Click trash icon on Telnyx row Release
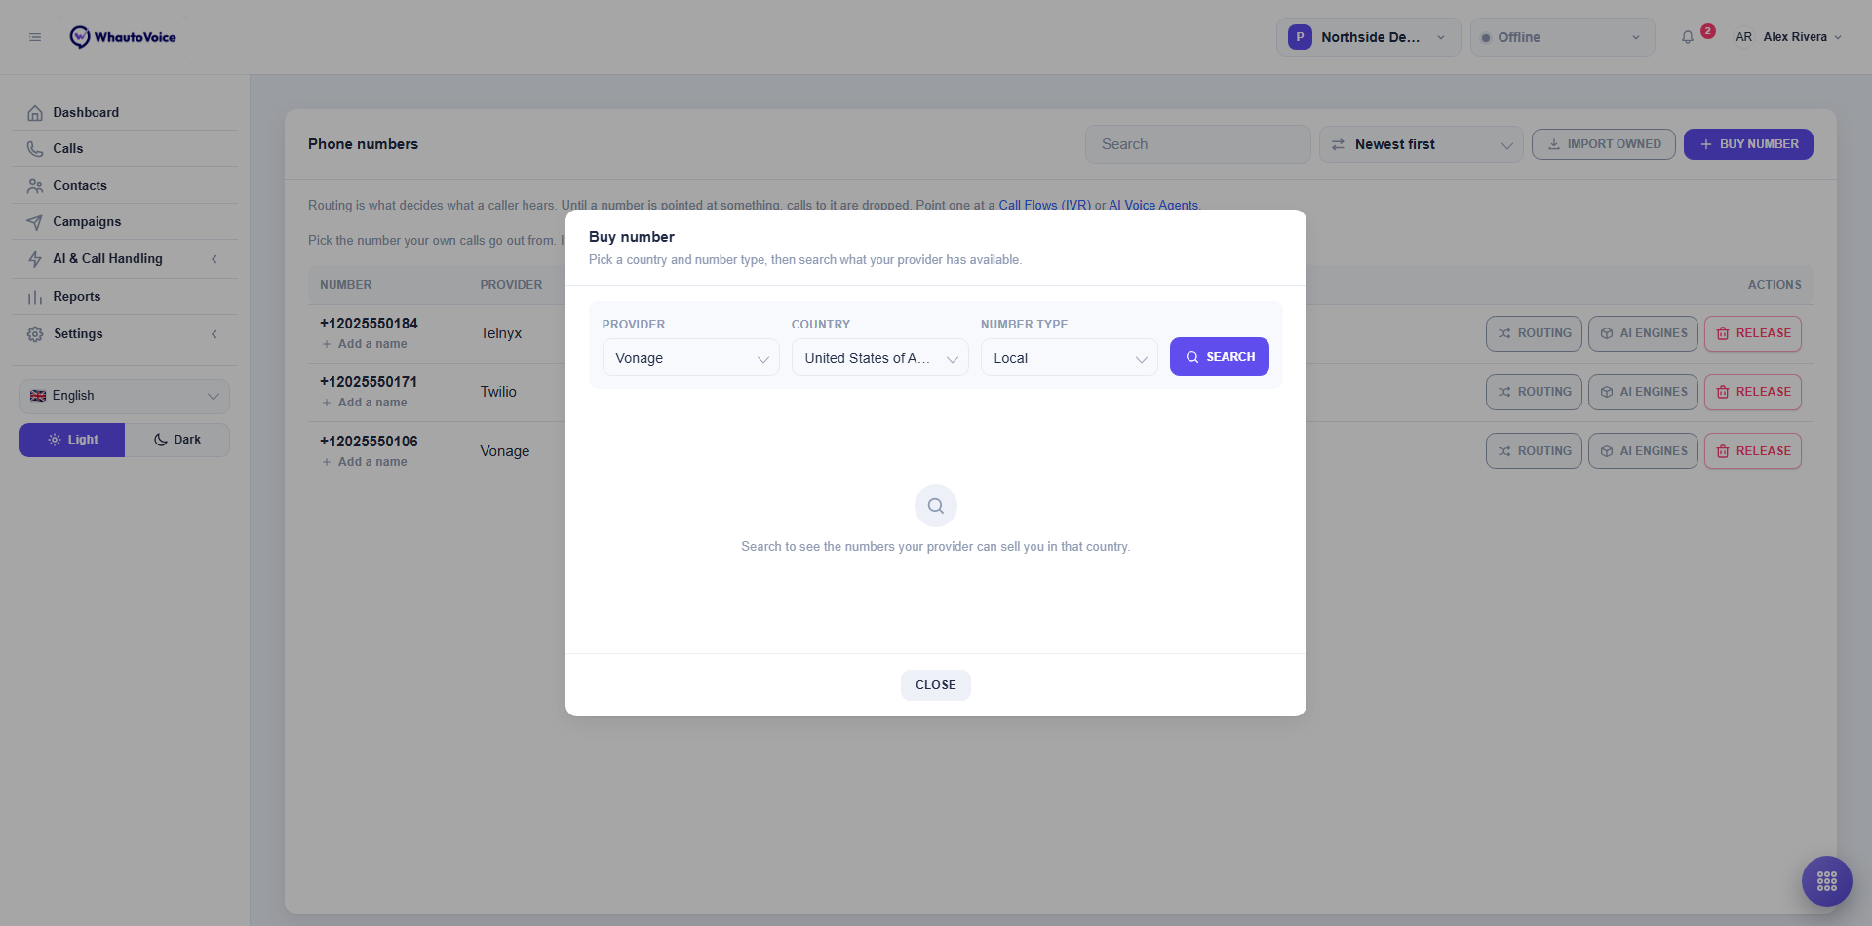This screenshot has height=926, width=1872. coord(1723,333)
